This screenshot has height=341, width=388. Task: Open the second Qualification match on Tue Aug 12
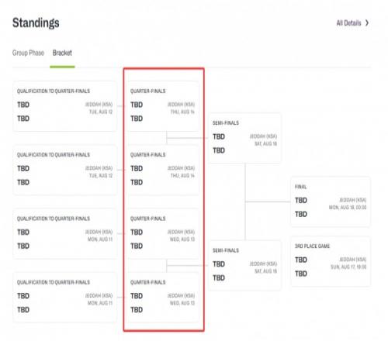coord(64,170)
